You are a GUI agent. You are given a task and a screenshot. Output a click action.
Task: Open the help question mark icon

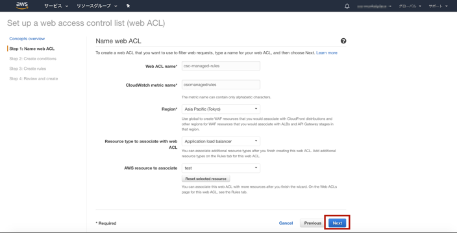coord(343,41)
